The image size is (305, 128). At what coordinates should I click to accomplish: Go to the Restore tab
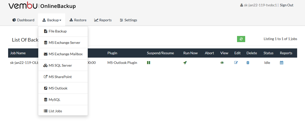[x=78, y=20]
